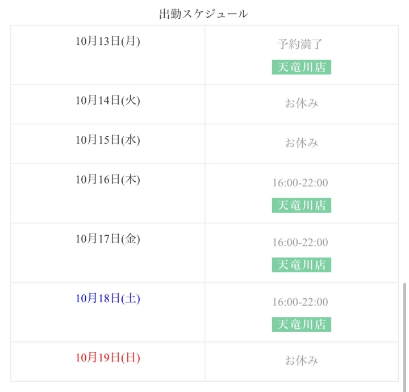
Task: Click the blue 10月18日(土) date
Action: pos(108,299)
